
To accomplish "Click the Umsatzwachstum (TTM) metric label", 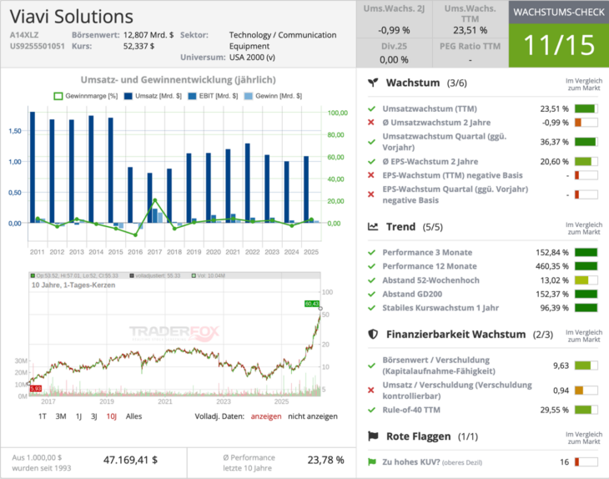I will pos(430,108).
